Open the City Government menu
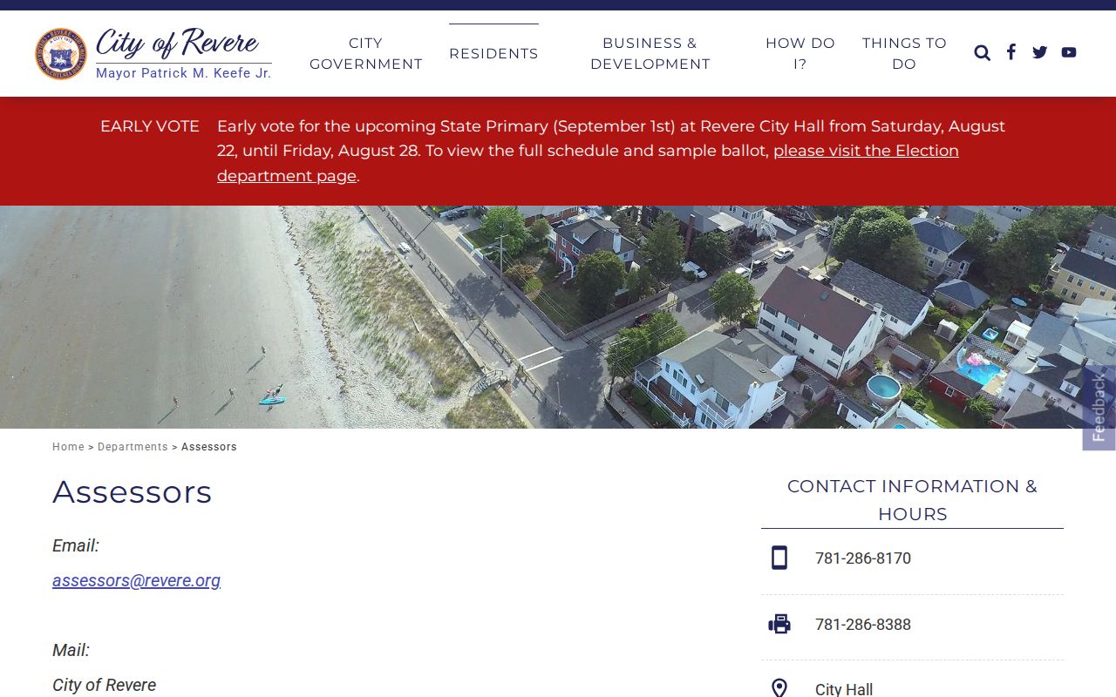 click(366, 53)
